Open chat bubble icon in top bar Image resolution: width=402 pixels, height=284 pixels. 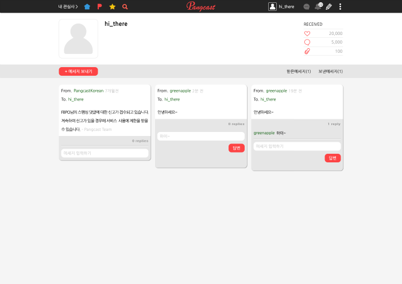[x=307, y=6]
